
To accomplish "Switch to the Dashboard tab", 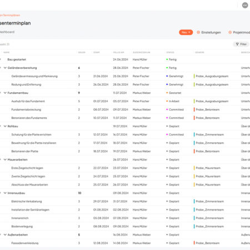I will click(x=7, y=32).
